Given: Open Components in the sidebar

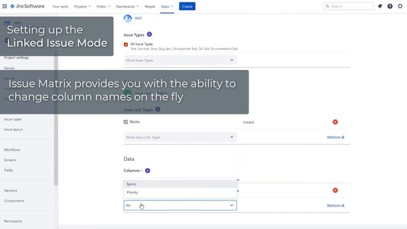Looking at the screenshot, I should pyautogui.click(x=14, y=201).
